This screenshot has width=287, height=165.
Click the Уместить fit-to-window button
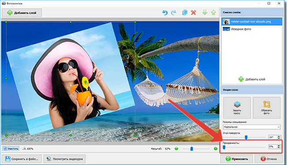pos(11,149)
